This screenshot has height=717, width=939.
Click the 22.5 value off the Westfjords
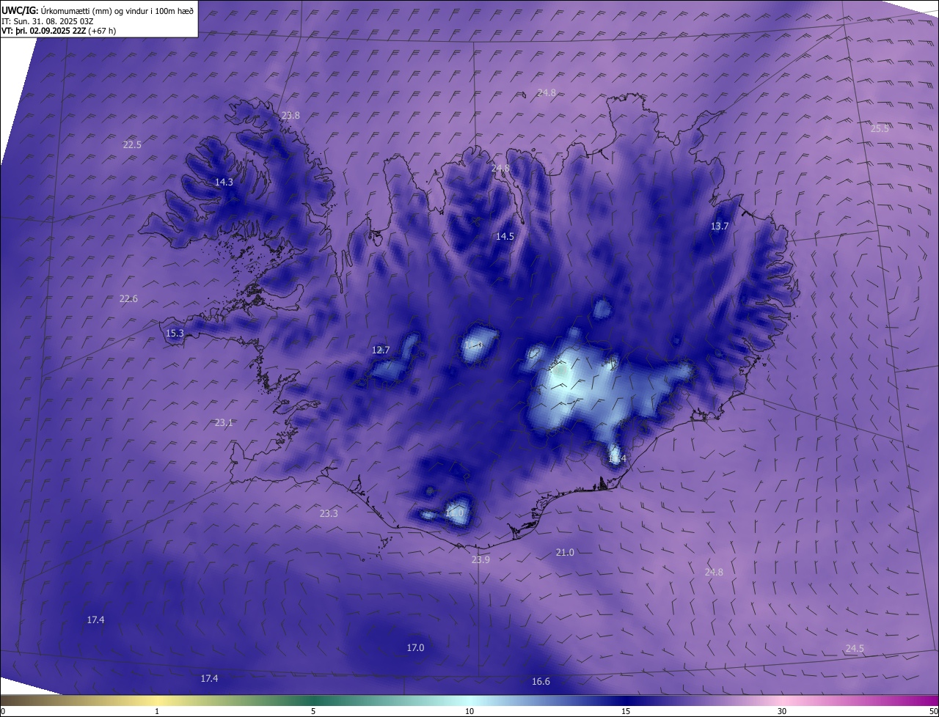pos(132,145)
